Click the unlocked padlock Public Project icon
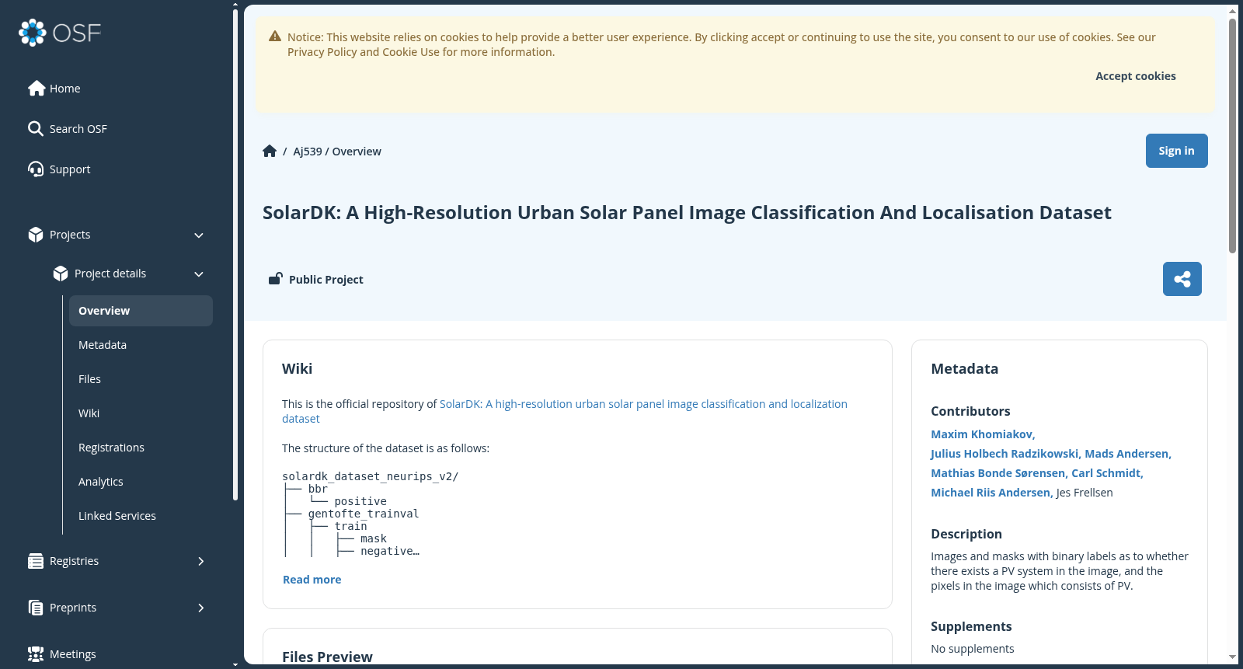Viewport: 1243px width, 669px height. coord(275,279)
